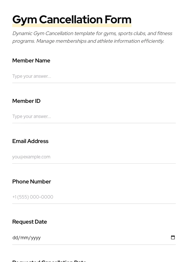Image resolution: width=188 pixels, height=262 pixels.
Task: Open the Request Date calendar picker icon
Action: pyautogui.click(x=173, y=237)
